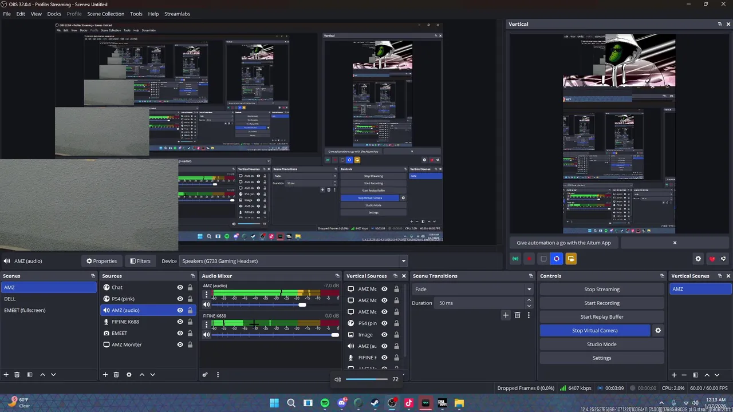Open the Streamlabs menu
The width and height of the screenshot is (733, 412).
coord(177,14)
